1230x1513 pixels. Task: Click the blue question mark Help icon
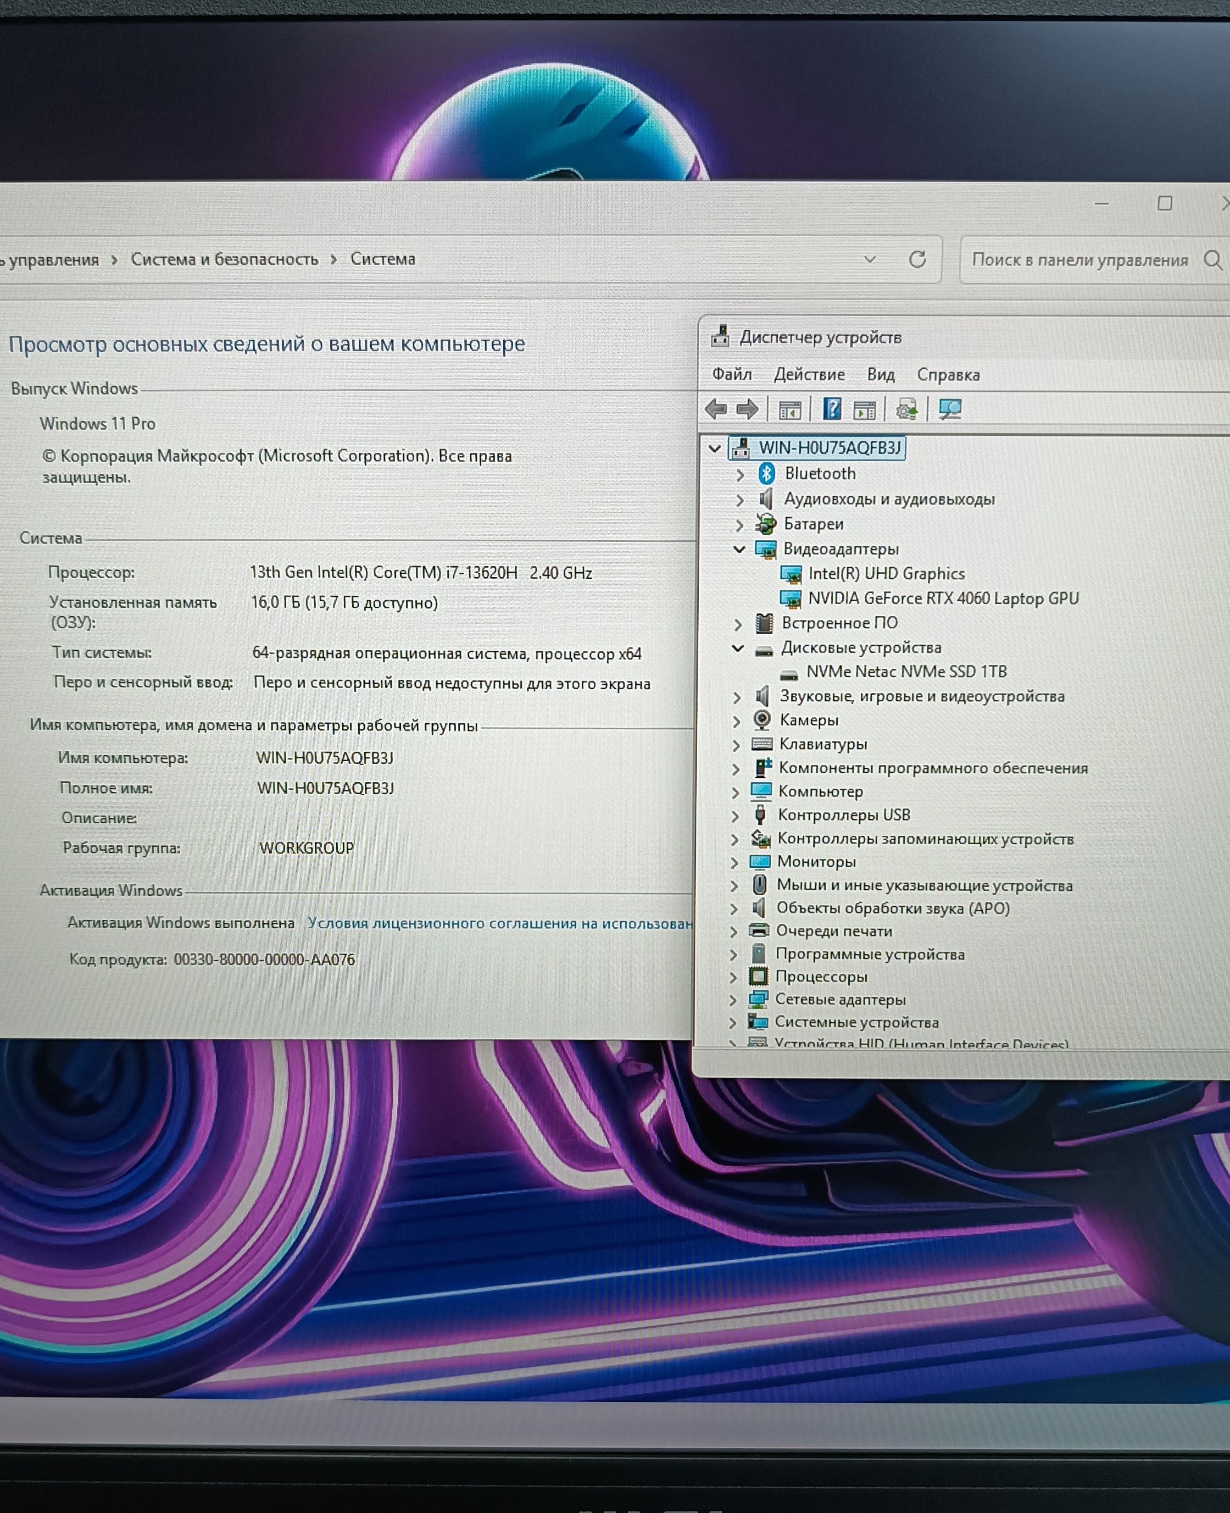click(832, 409)
